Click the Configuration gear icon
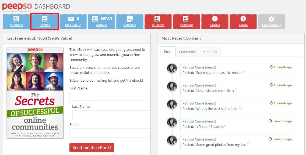This screenshot has width=306, height=155. [272, 19]
